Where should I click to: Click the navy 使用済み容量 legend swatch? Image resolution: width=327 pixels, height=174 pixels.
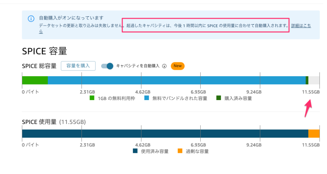tap(135, 151)
